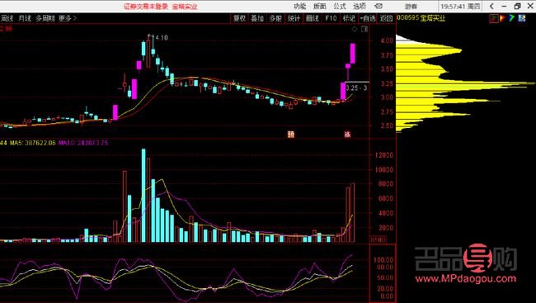Click the 游客 guest account label

(411, 7)
